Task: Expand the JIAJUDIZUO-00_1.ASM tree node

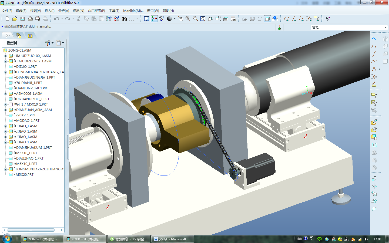Action: point(6,56)
